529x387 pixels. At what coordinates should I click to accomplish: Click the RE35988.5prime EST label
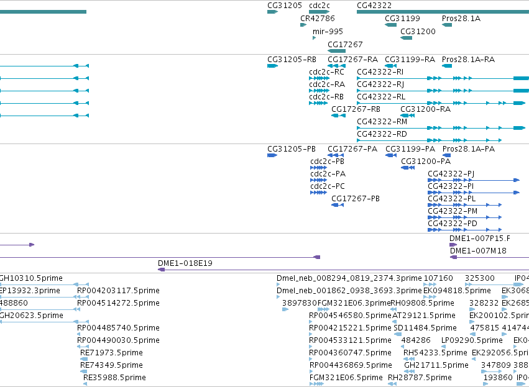tap(114, 378)
